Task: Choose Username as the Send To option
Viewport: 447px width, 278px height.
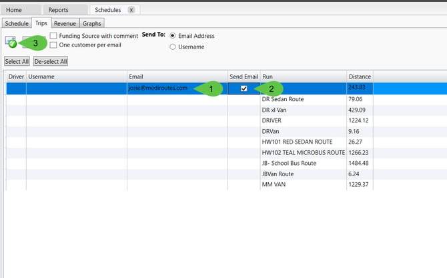Action: [x=173, y=47]
